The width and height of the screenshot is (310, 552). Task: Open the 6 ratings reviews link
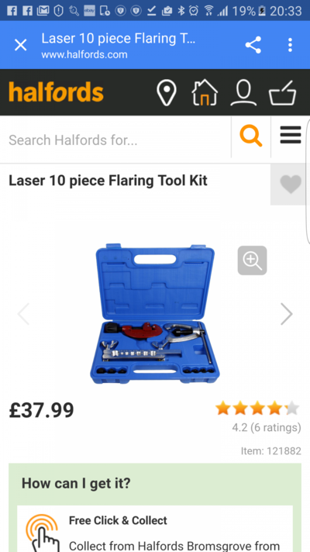tap(267, 428)
